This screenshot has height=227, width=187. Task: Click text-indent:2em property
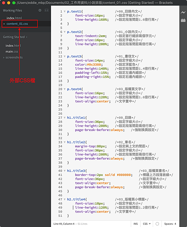(x=91, y=36)
